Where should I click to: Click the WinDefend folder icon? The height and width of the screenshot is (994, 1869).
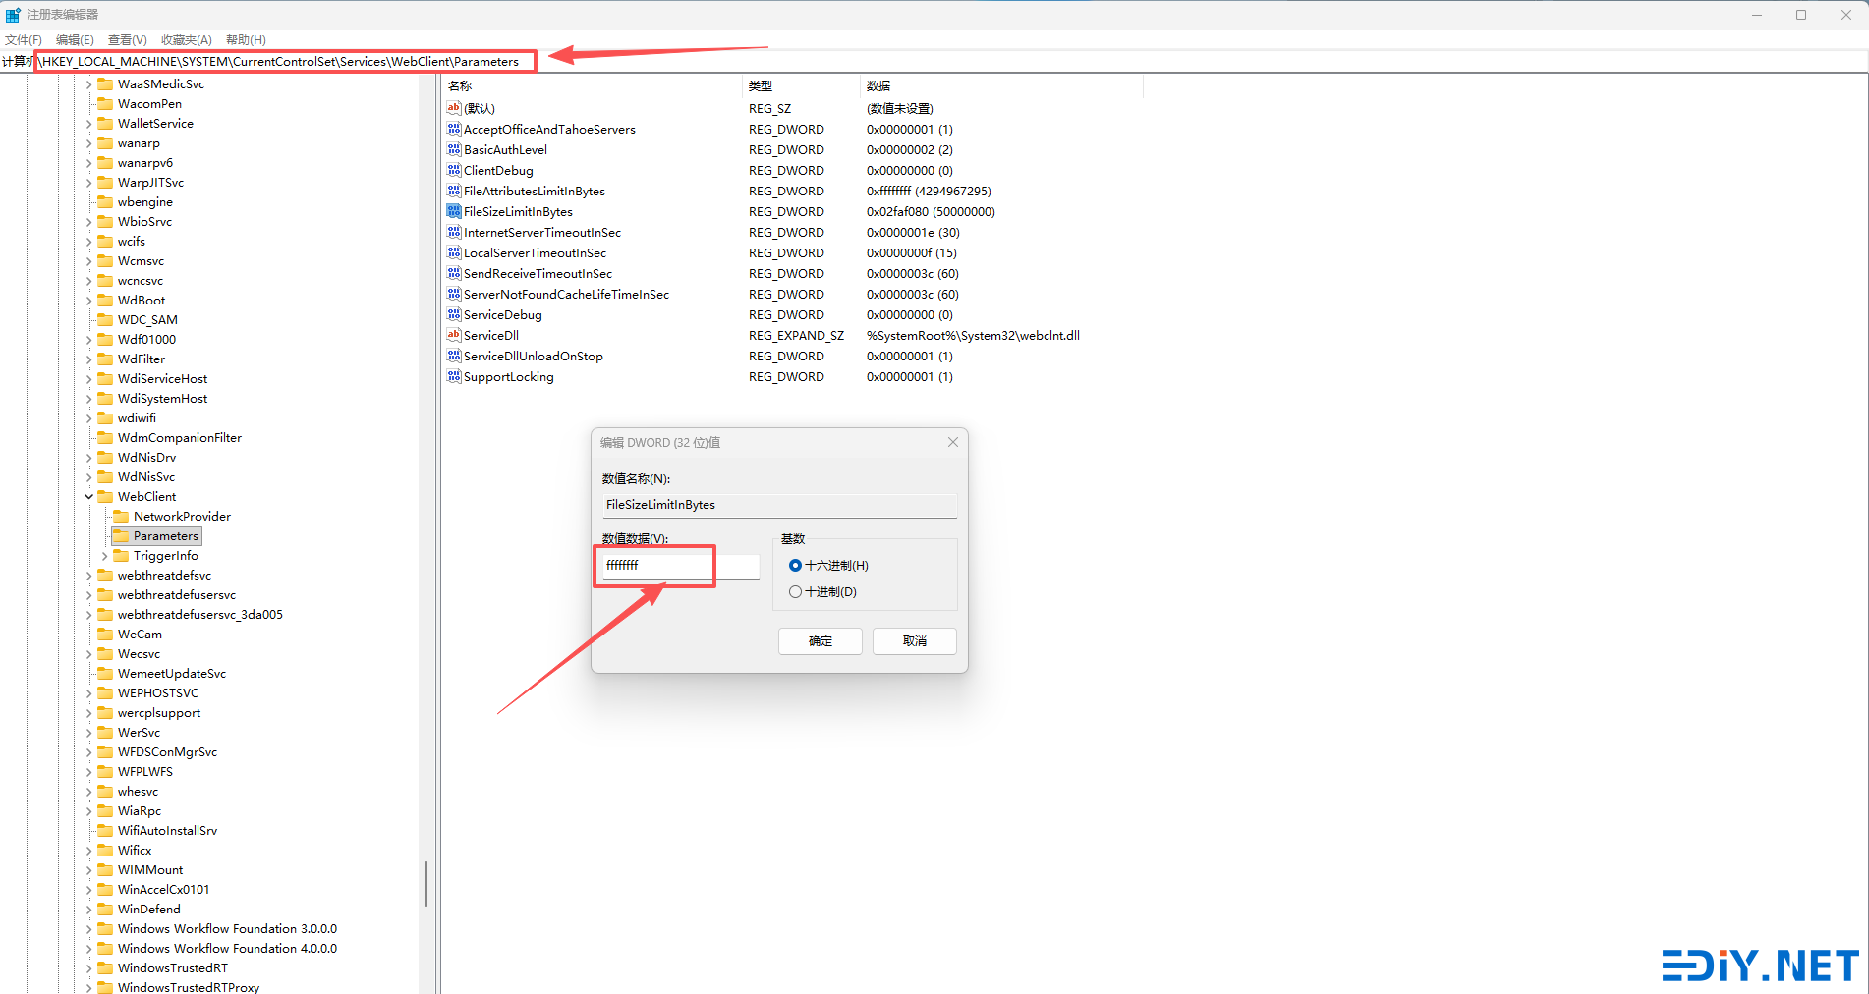point(105,909)
